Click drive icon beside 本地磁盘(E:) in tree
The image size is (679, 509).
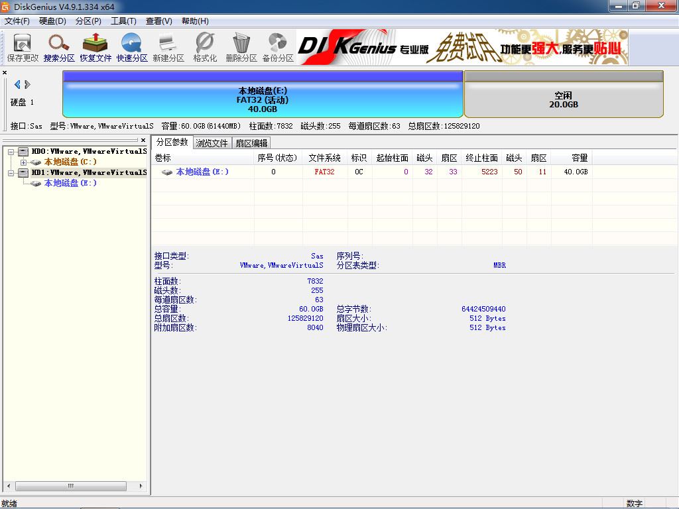tap(36, 184)
